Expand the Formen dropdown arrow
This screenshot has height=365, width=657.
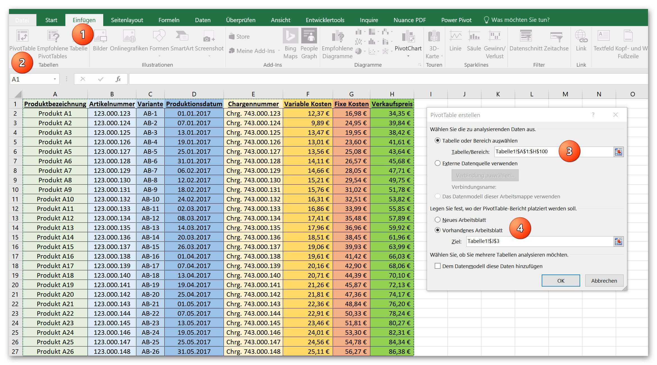pos(159,56)
